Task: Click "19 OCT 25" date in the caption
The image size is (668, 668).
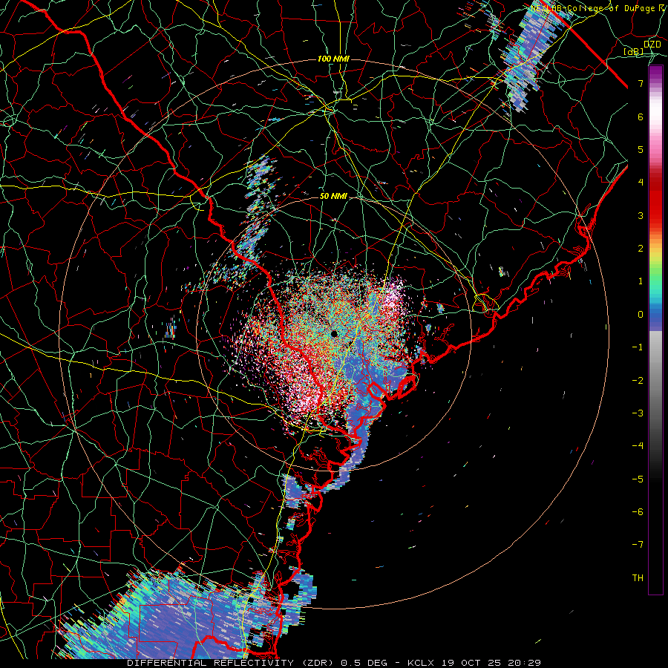Action: [x=473, y=663]
